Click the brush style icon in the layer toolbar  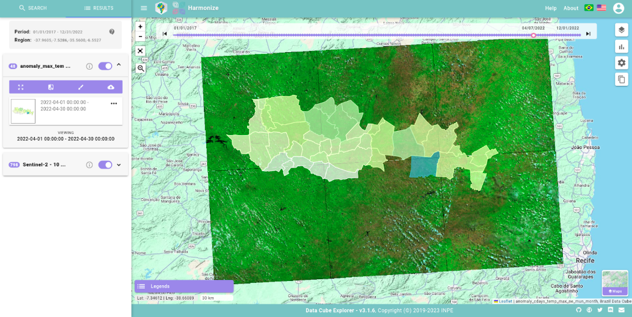[x=81, y=87]
